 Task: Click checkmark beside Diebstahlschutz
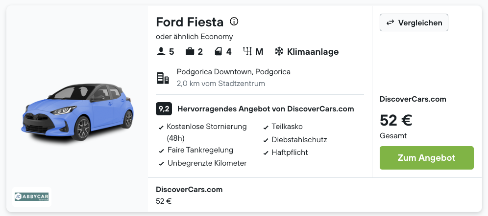pos(266,140)
